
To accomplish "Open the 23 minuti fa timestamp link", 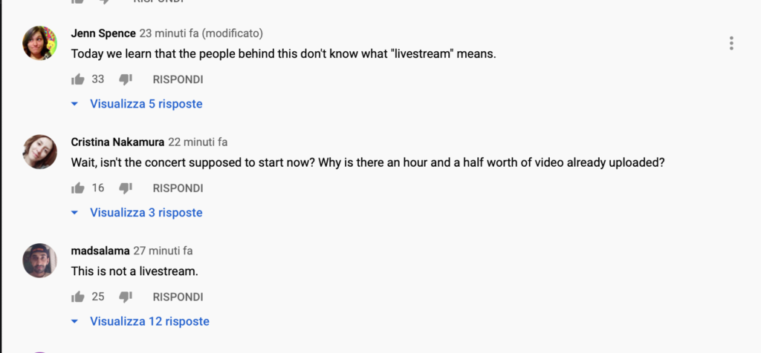I will click(x=169, y=33).
